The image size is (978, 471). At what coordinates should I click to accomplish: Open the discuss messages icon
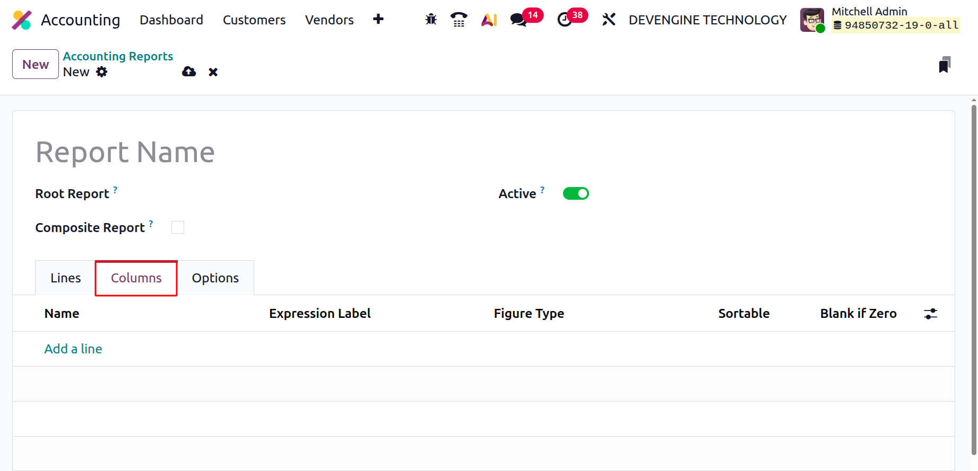(518, 20)
